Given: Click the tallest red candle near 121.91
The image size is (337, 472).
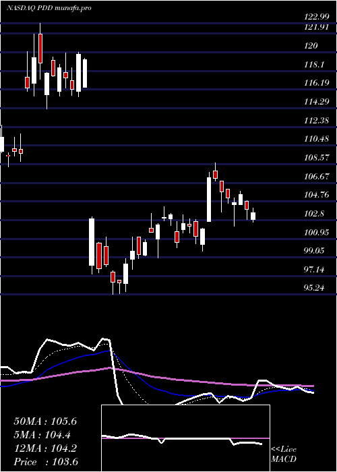Looking at the screenshot, I should coord(40,48).
